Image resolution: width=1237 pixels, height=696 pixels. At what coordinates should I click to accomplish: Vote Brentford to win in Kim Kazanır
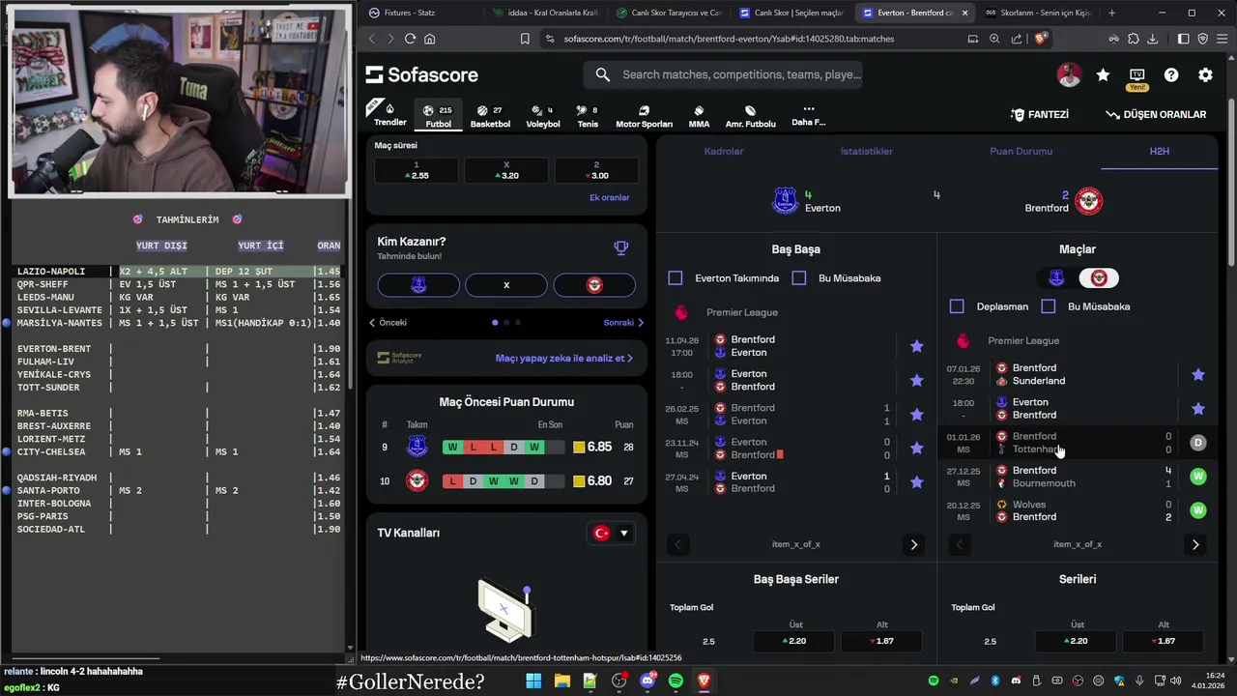point(594,285)
